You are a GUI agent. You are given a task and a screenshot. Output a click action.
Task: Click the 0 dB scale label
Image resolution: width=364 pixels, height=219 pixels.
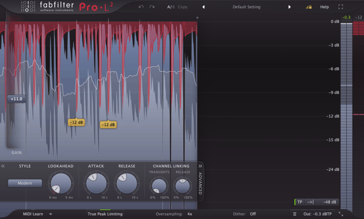[335, 22]
